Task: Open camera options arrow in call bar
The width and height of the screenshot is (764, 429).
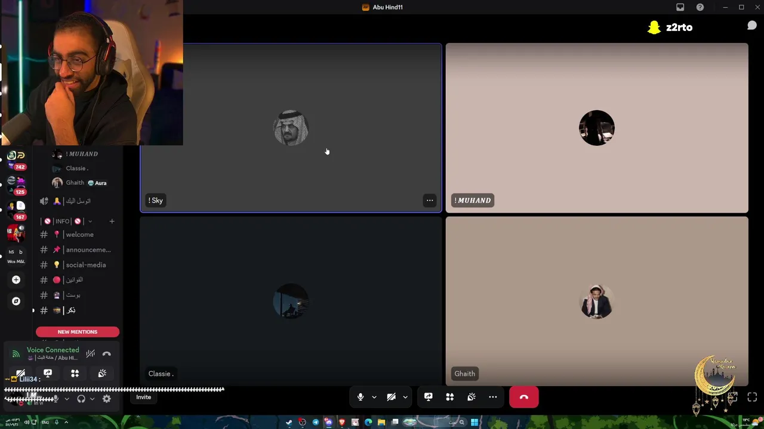Action: tap(405, 397)
